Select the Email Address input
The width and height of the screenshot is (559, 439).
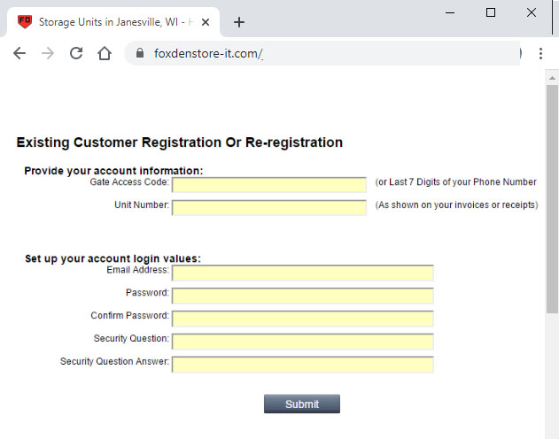pos(302,273)
